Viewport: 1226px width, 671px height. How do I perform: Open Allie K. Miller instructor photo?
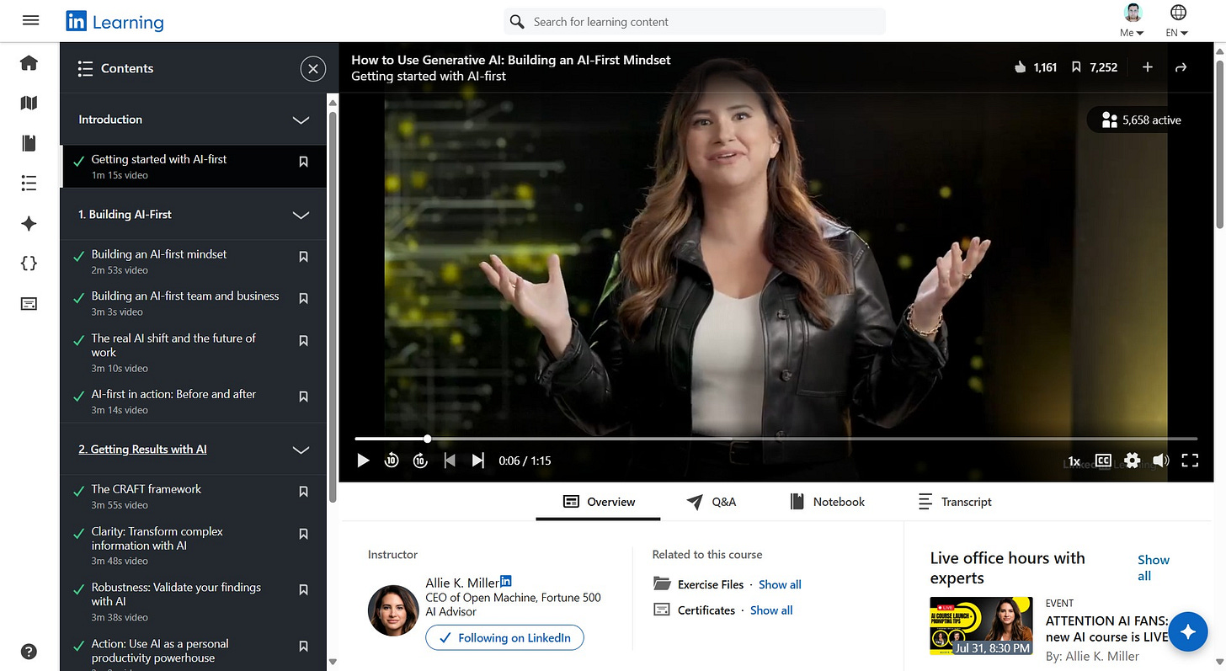click(393, 610)
